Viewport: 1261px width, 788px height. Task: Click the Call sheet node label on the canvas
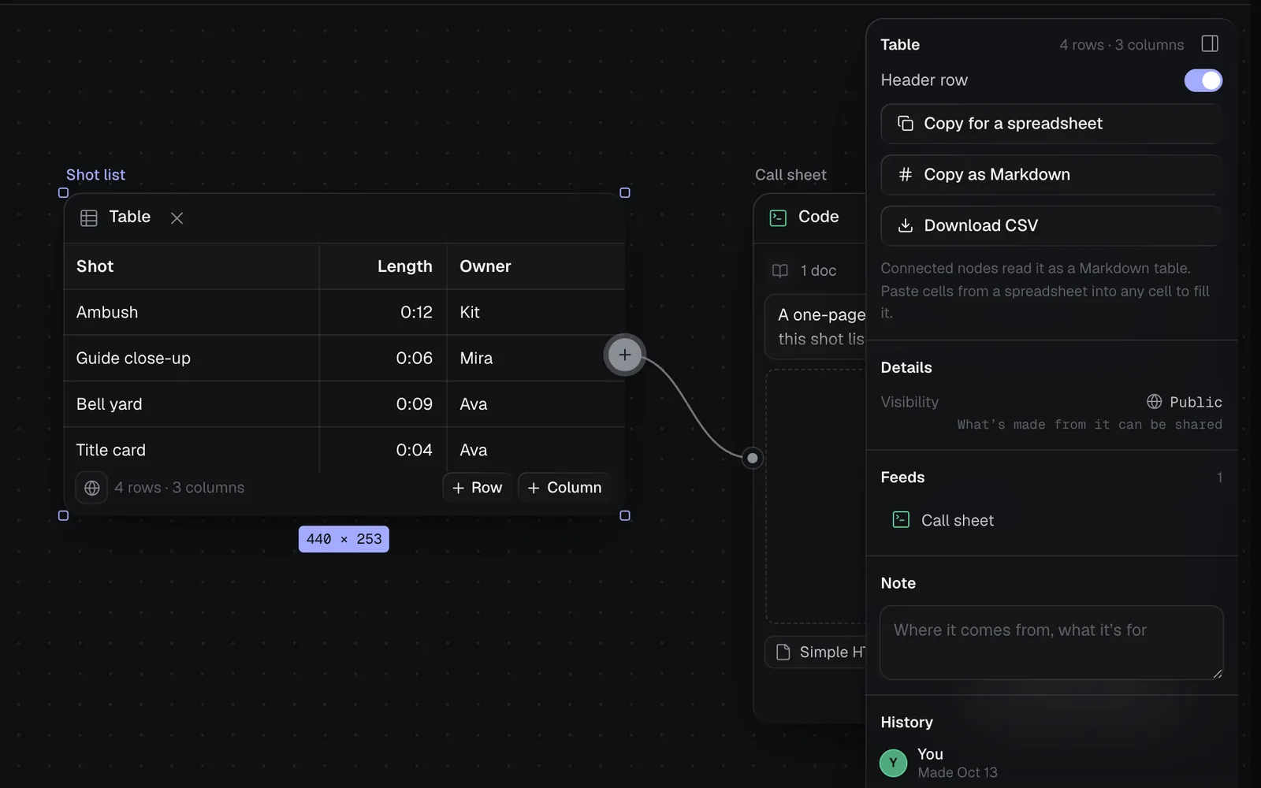(790, 175)
